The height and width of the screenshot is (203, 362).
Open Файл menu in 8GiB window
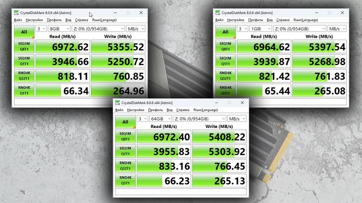18,20
